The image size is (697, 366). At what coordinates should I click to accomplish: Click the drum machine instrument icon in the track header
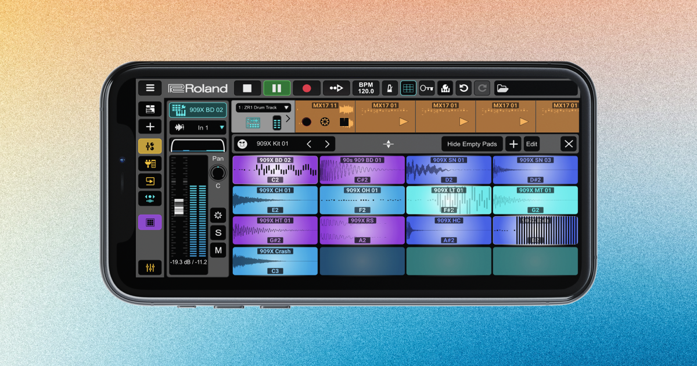click(253, 123)
